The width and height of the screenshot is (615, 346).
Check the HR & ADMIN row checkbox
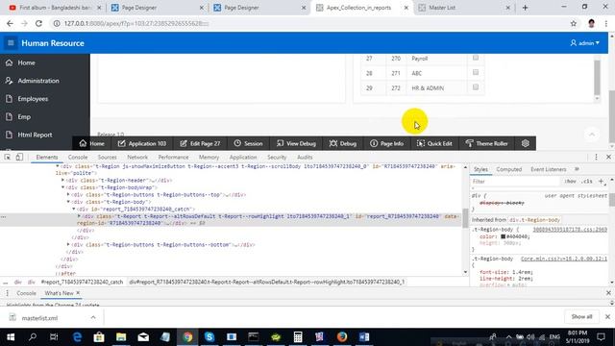click(476, 87)
